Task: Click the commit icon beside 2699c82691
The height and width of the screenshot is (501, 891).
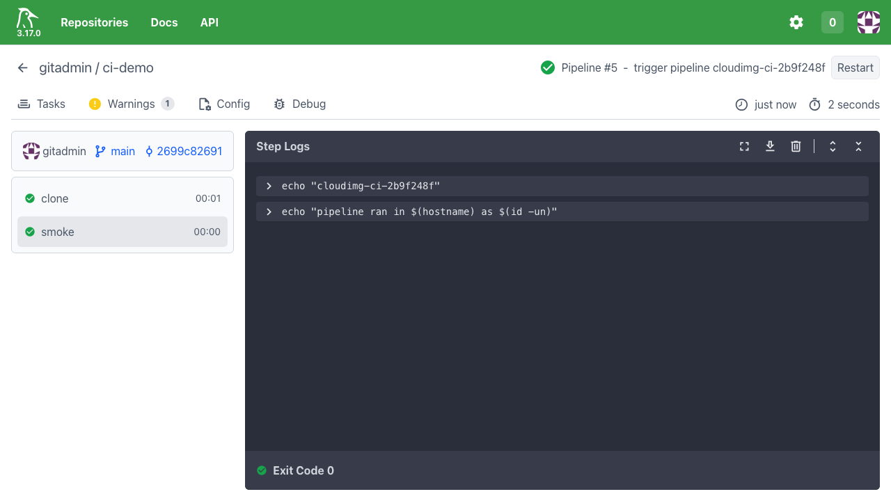Action: 149,151
